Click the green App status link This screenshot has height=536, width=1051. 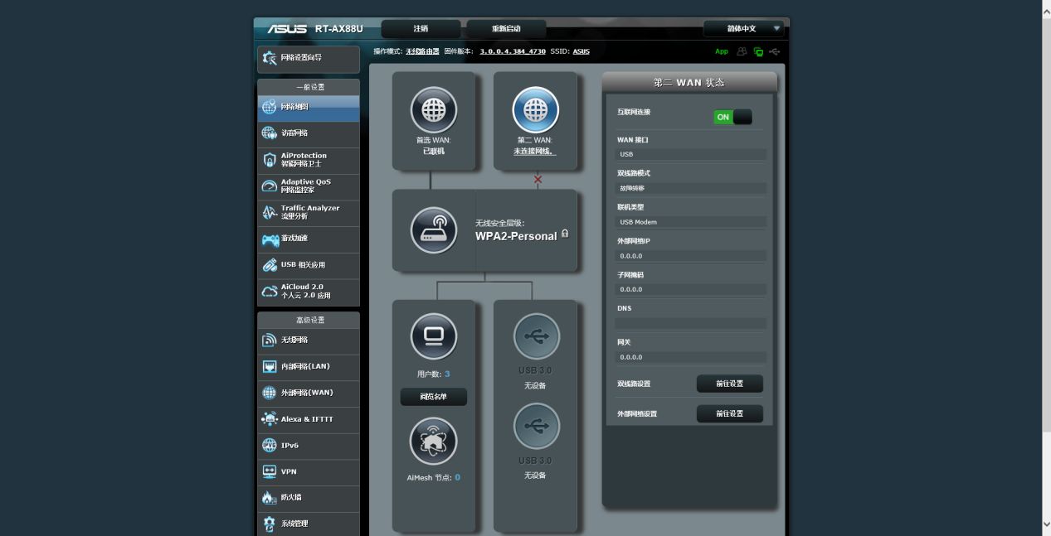pyautogui.click(x=722, y=51)
